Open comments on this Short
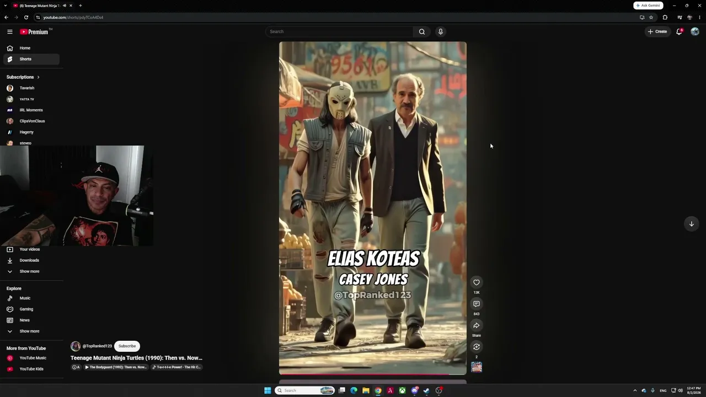 477,304
